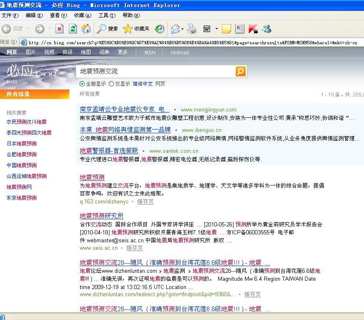Viewport: 364px width, 320px height.
Task: Select 所有结果 in the left sidebar
Action: click(35, 94)
